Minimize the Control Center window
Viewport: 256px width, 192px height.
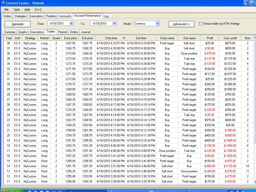click(x=246, y=3)
